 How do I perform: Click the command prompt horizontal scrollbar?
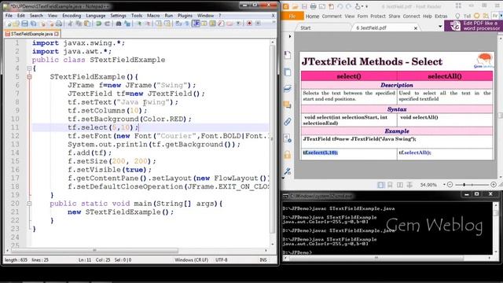(376, 257)
